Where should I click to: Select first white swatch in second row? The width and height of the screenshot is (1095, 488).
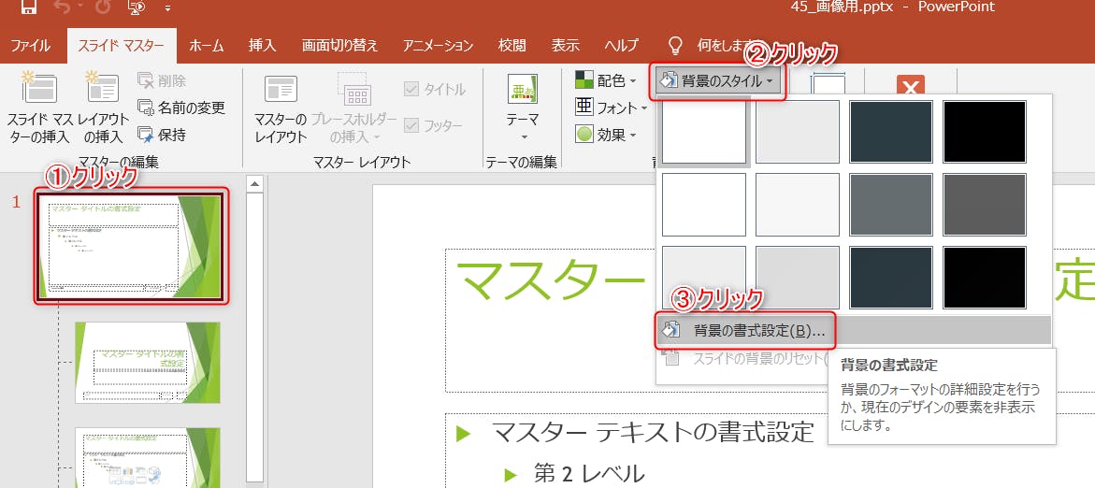point(704,205)
